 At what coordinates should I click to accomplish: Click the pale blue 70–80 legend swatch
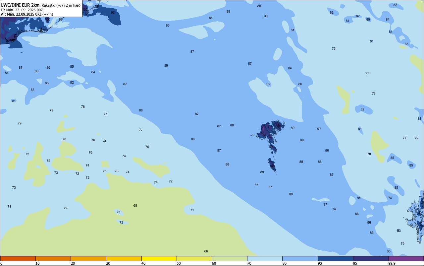click(x=265, y=258)
